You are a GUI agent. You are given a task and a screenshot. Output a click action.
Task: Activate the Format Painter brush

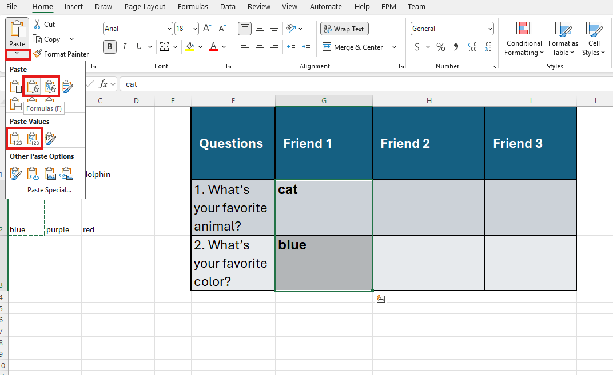tap(61, 54)
